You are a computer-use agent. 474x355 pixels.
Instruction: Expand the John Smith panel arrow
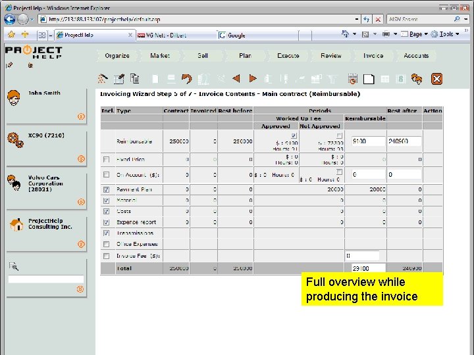81,116
